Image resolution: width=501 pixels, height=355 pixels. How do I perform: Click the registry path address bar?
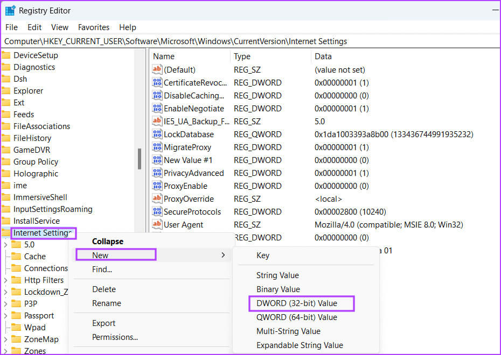250,41
